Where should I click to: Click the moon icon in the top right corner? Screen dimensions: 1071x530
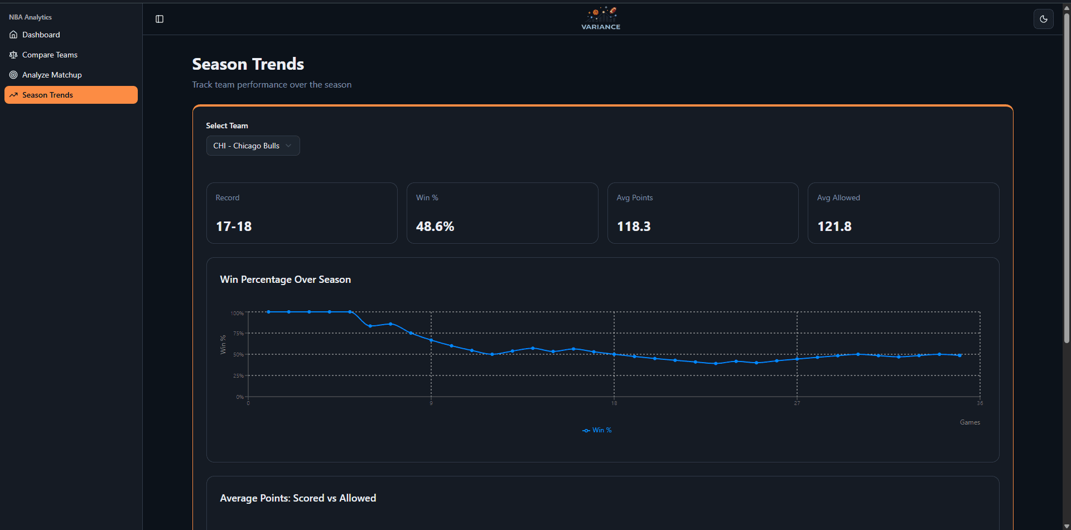click(1043, 18)
